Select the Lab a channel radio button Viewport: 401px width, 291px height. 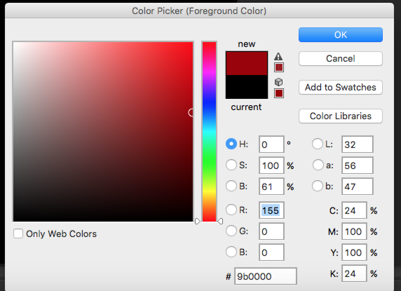[318, 165]
